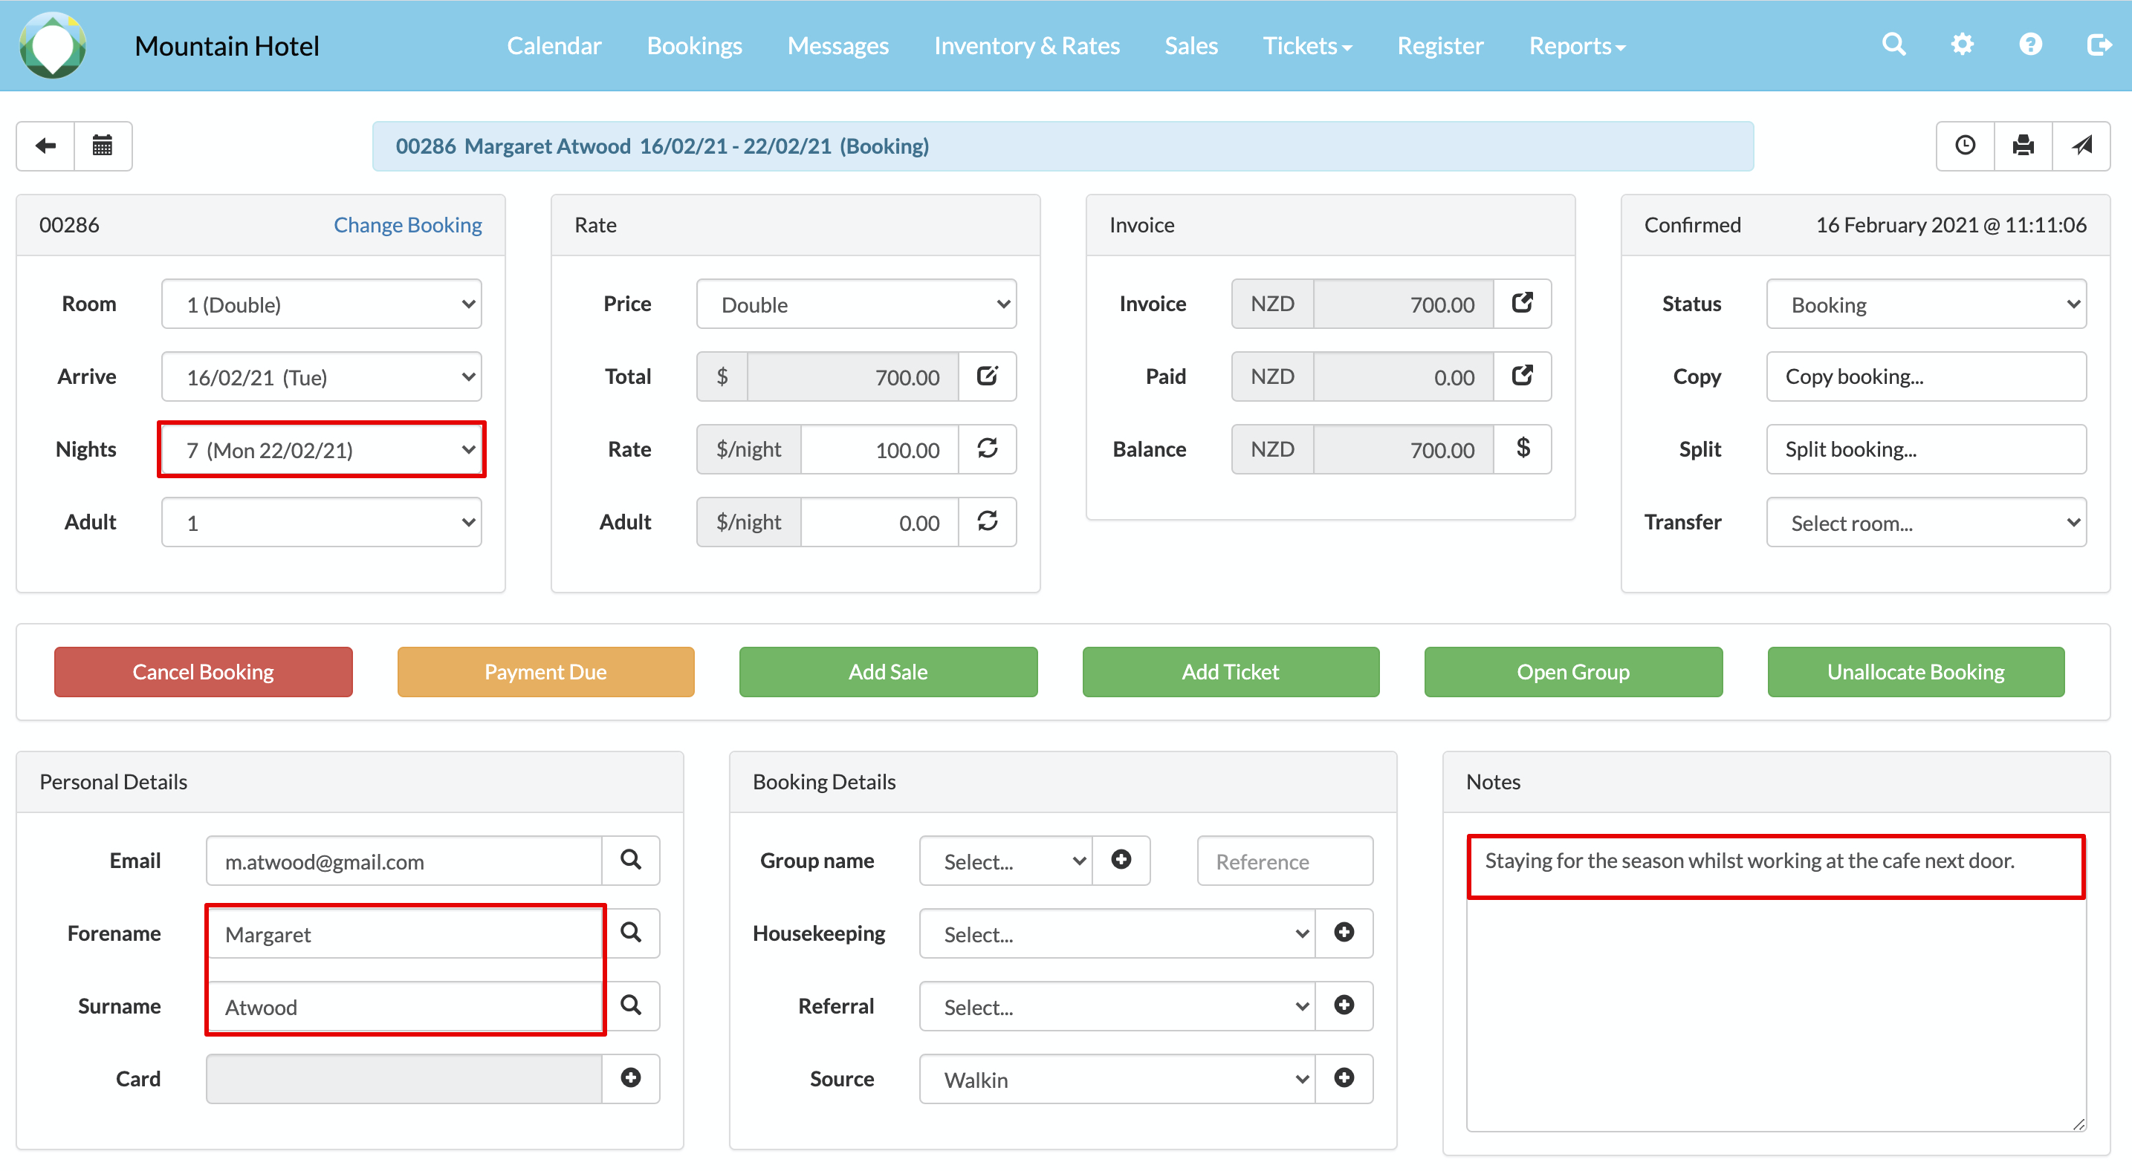Viewport: 2132px width, 1171px height.
Task: Click the back arrow icon
Action: click(45, 146)
